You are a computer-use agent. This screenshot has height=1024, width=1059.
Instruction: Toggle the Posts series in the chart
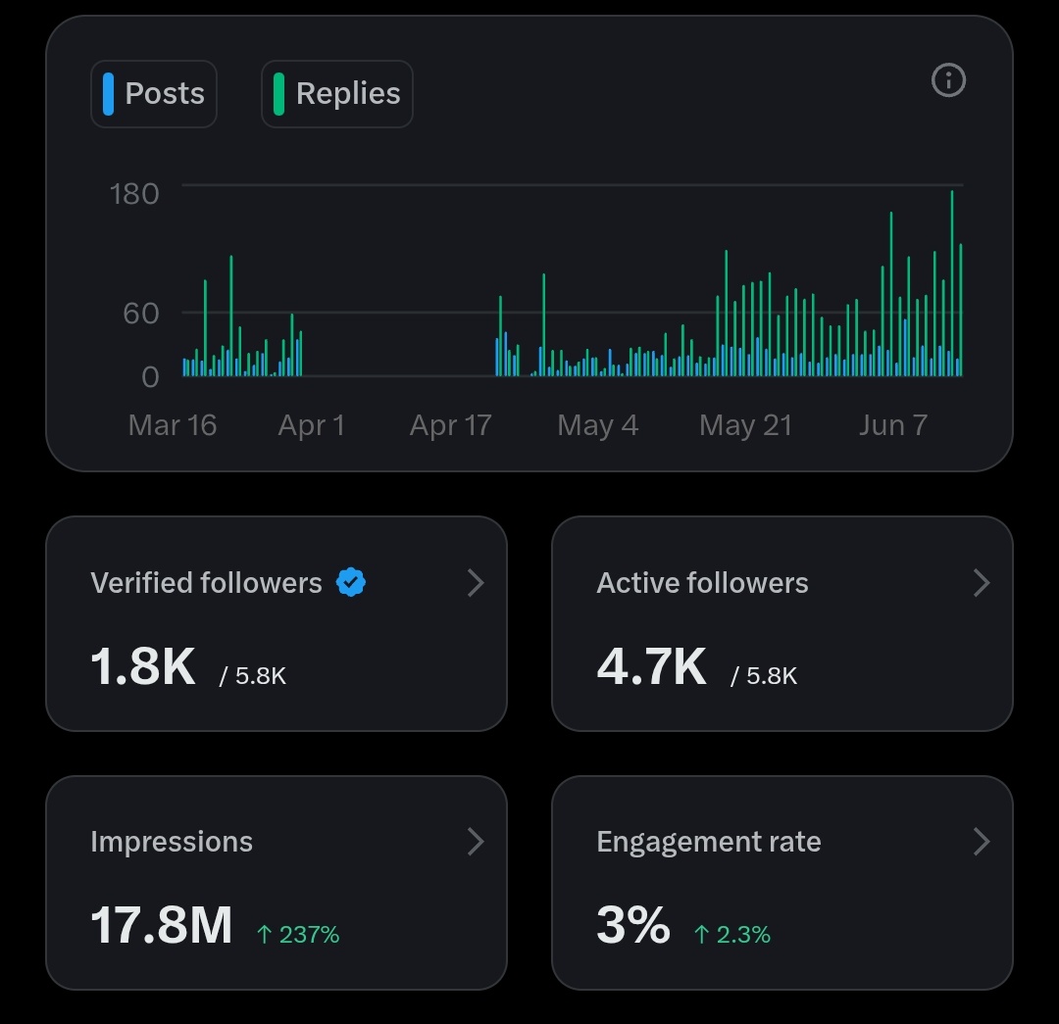pos(154,94)
